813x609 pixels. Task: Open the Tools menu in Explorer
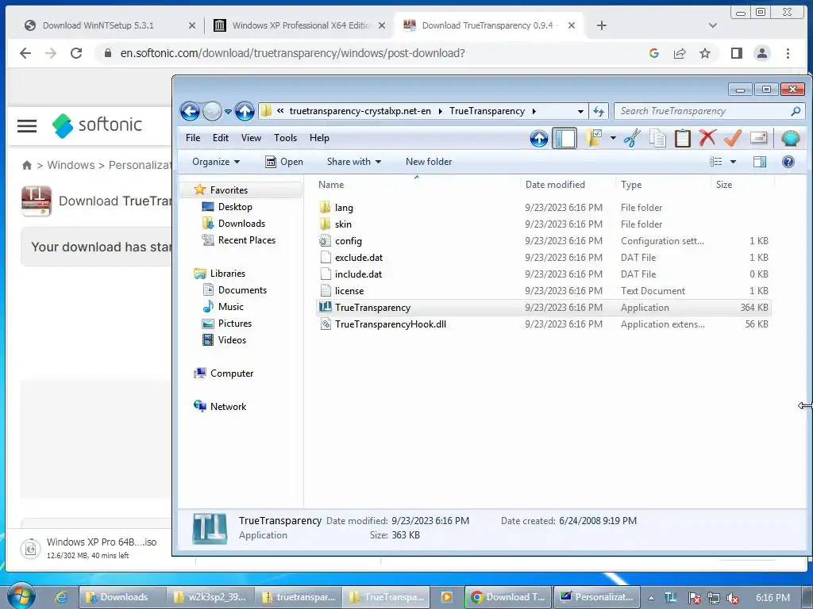tap(285, 138)
